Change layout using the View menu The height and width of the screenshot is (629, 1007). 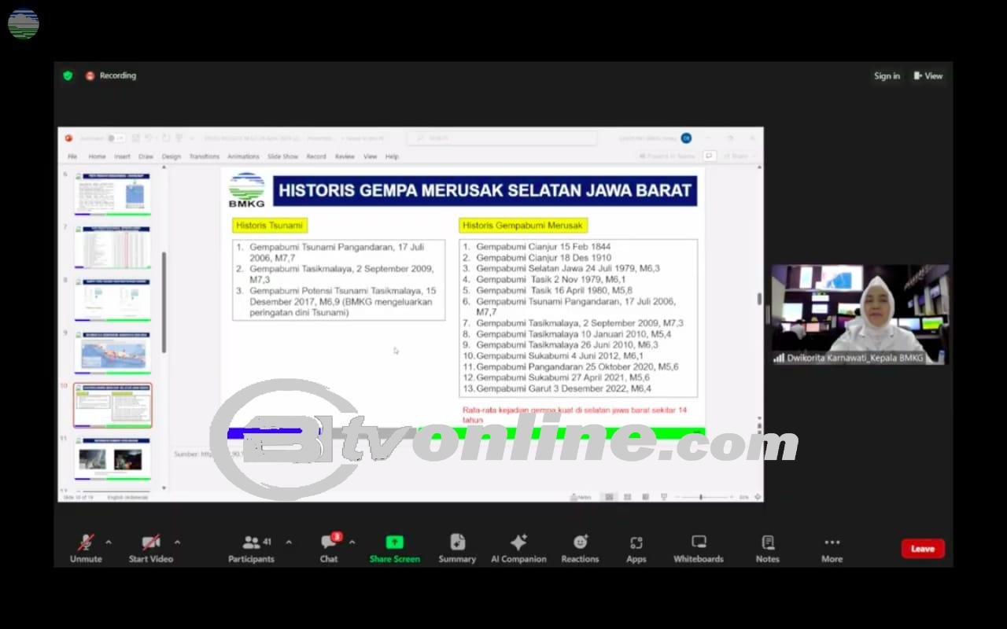928,76
